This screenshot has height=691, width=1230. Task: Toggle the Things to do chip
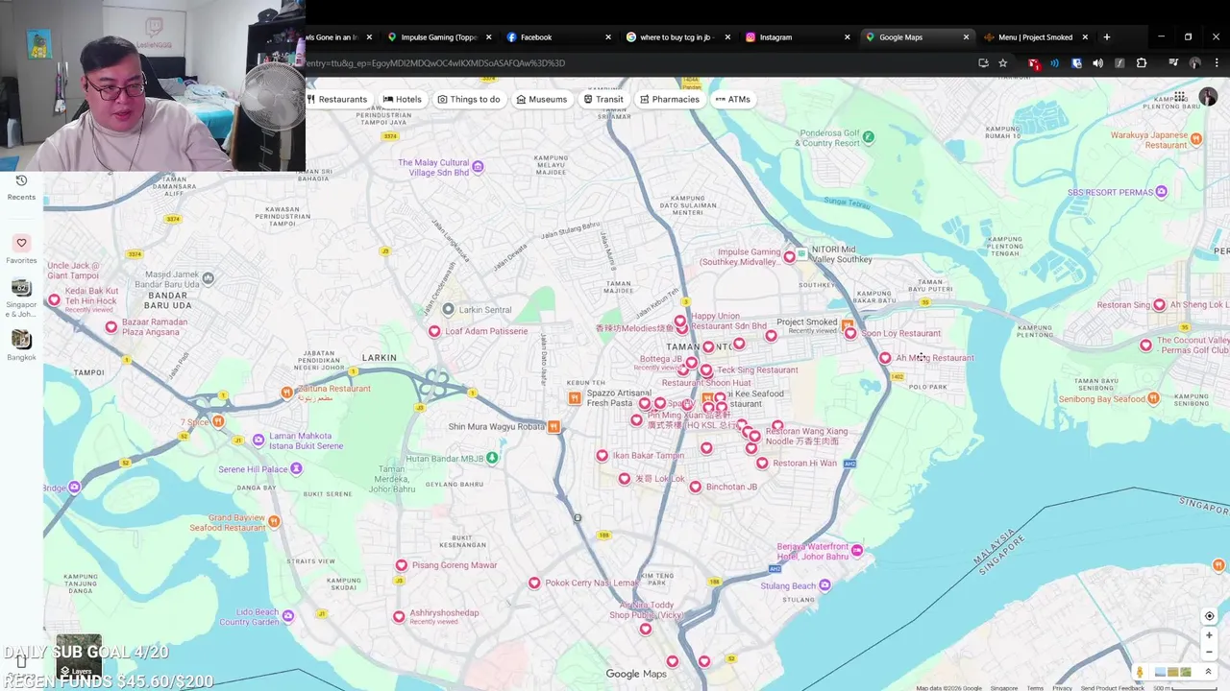coord(469,99)
